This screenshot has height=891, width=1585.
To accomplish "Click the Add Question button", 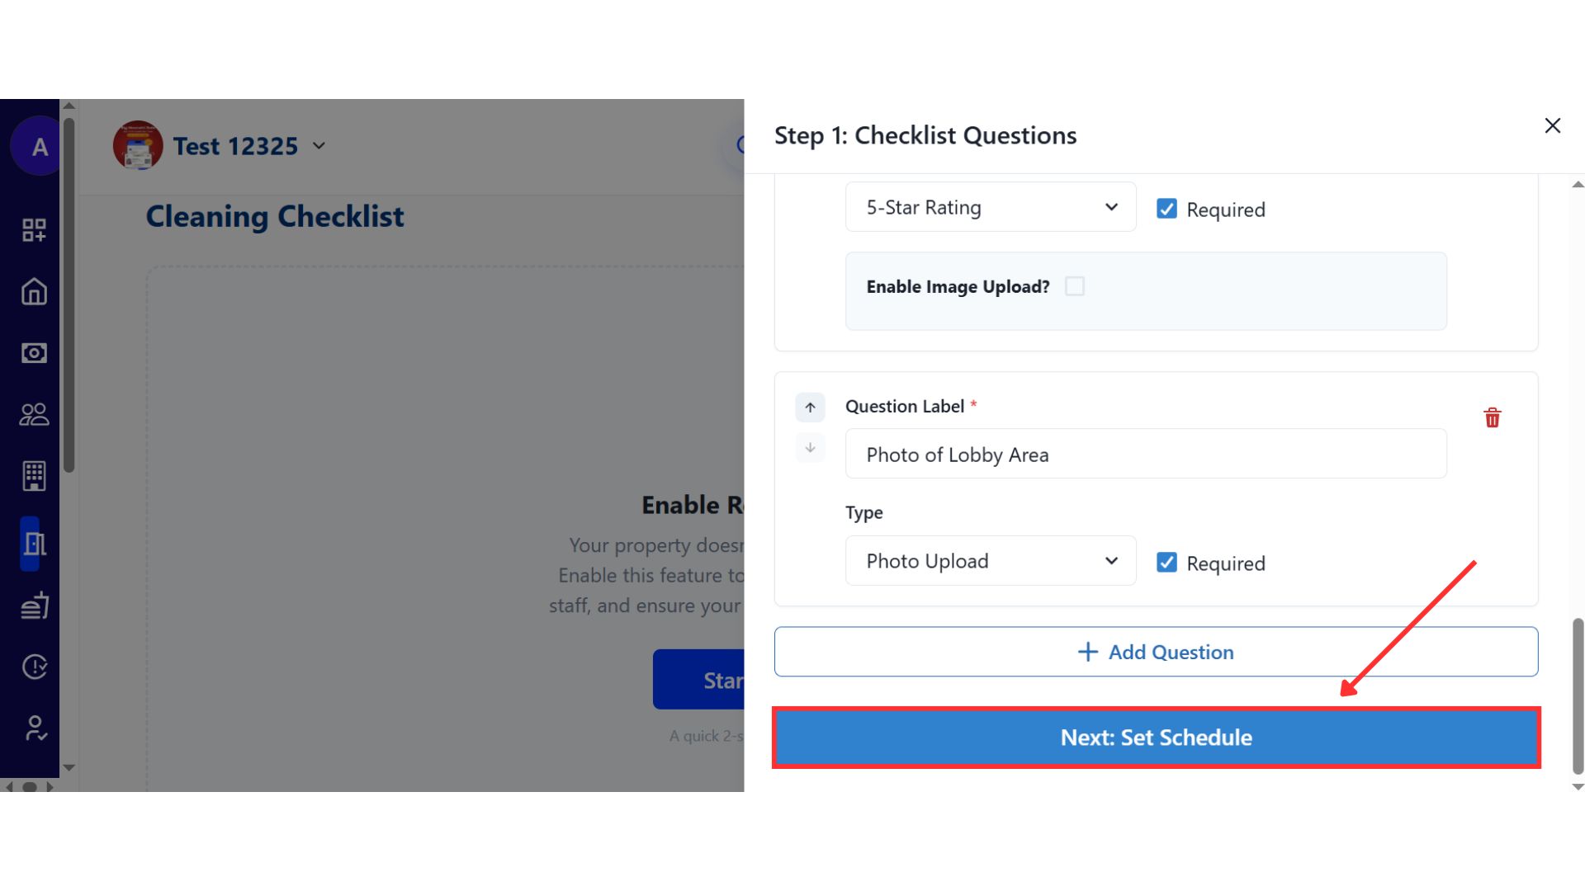I will click(x=1156, y=652).
